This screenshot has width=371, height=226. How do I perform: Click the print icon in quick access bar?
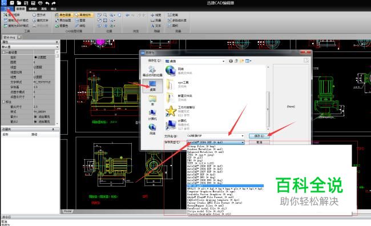click(40, 3)
